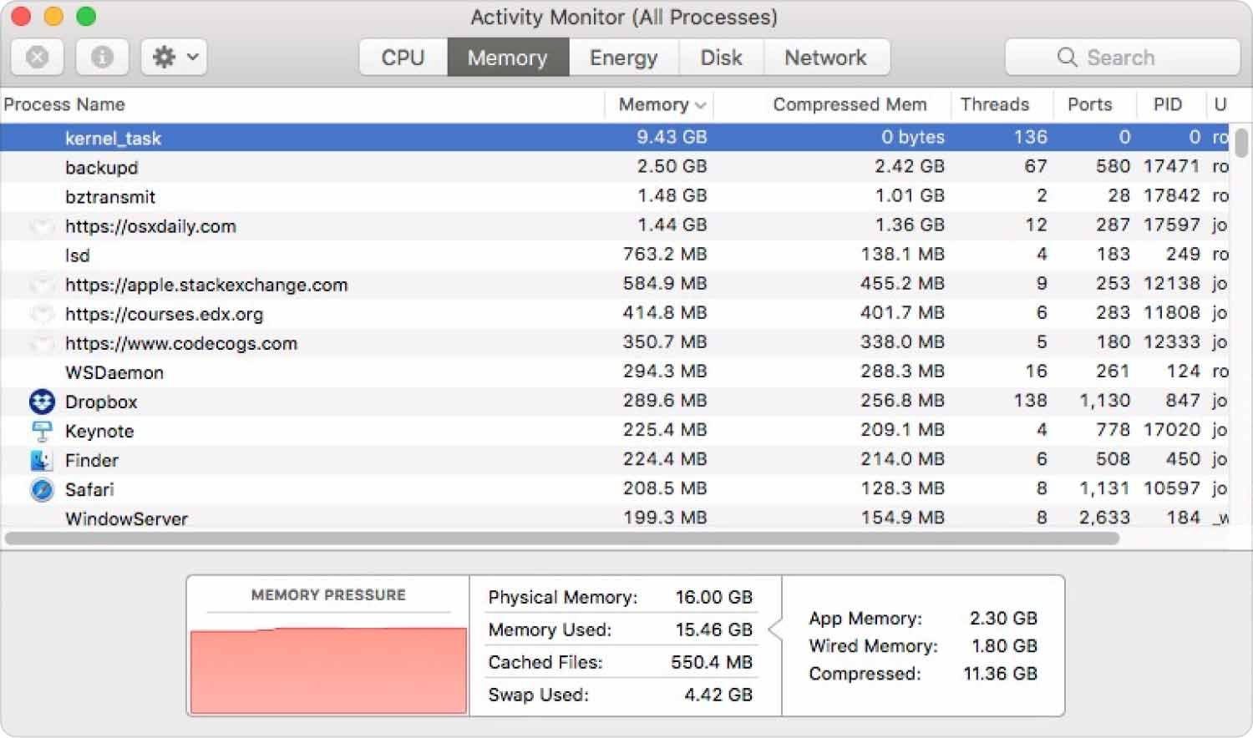This screenshot has width=1253, height=738.
Task: Select the Keynote process name
Action: click(99, 431)
